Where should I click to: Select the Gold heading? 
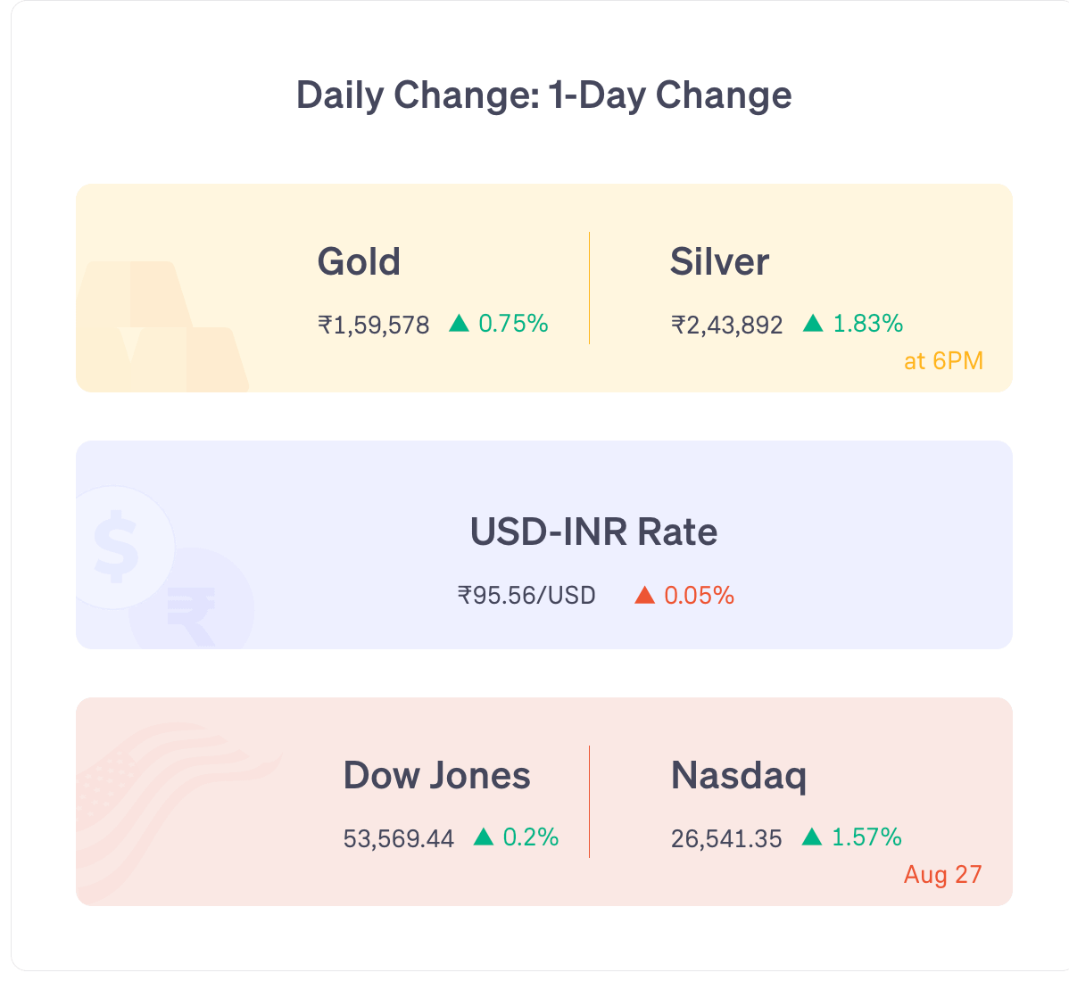coord(359,261)
